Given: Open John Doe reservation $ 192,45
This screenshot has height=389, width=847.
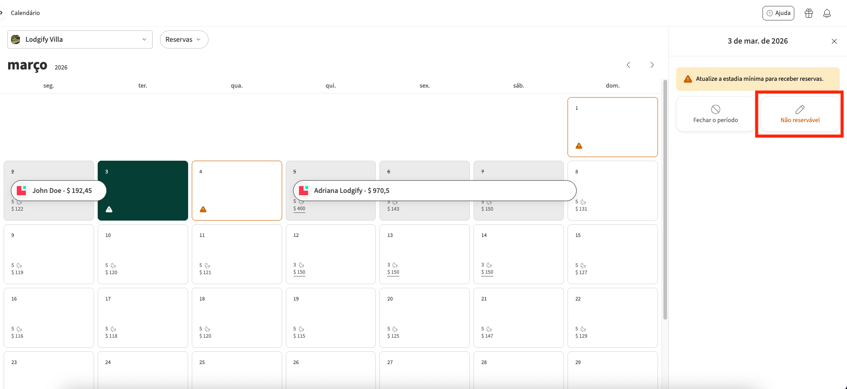Looking at the screenshot, I should [59, 191].
